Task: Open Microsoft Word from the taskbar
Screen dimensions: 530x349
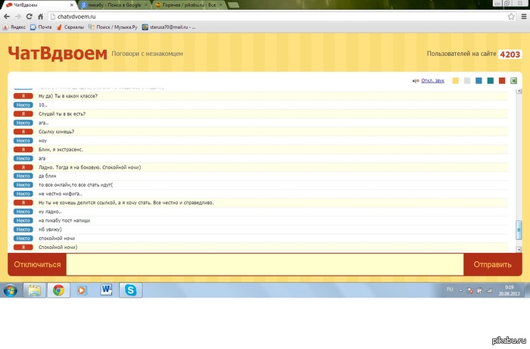Action: point(106,290)
